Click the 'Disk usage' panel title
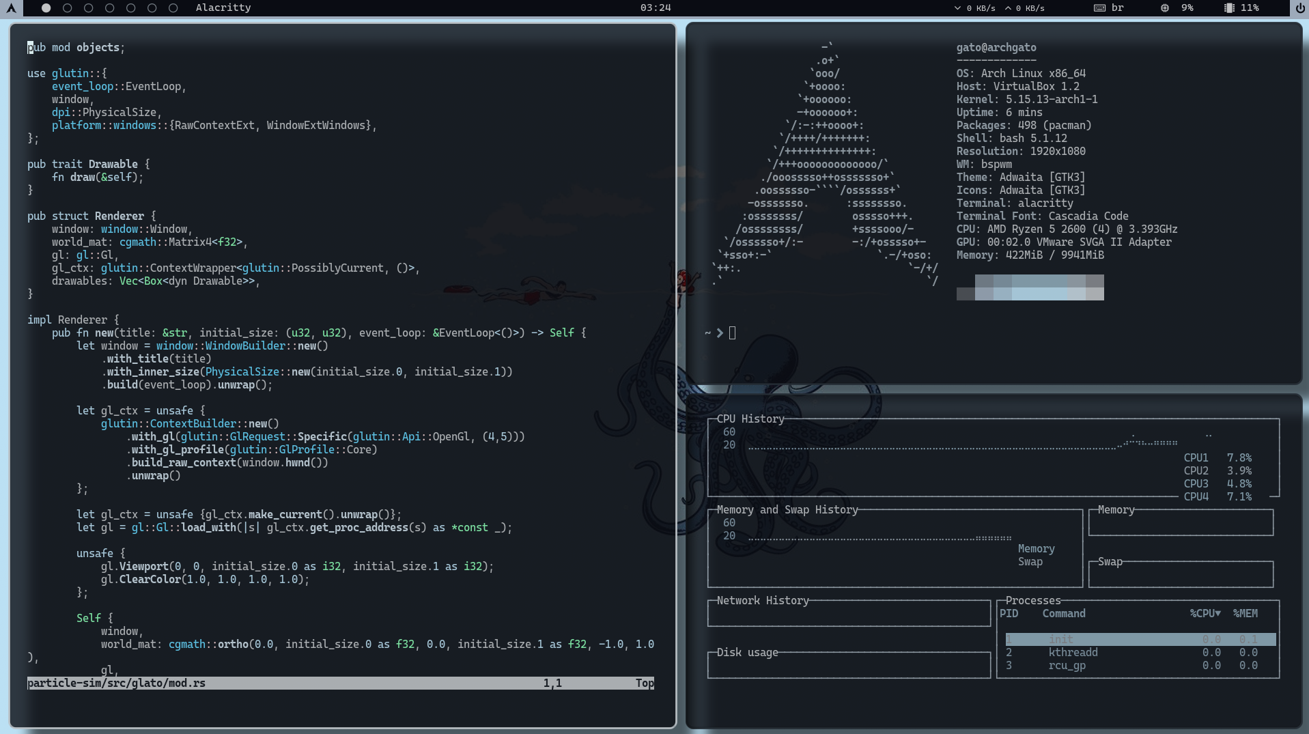This screenshot has width=1309, height=734. [747, 652]
